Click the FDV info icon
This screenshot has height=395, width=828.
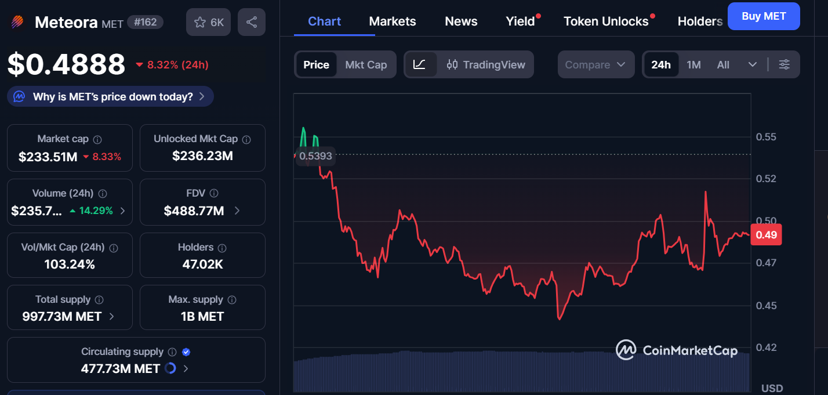pyautogui.click(x=214, y=193)
